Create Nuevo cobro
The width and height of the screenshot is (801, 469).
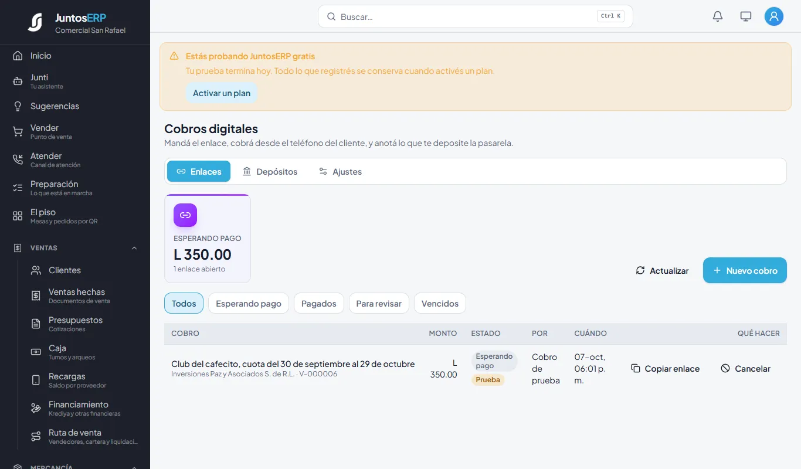pyautogui.click(x=745, y=270)
